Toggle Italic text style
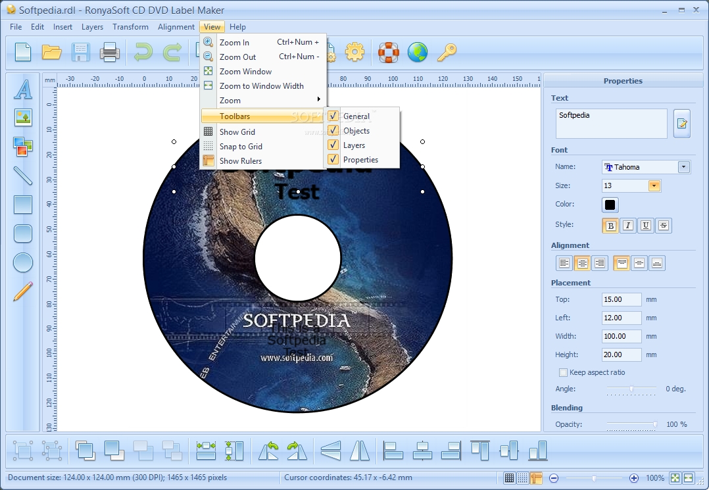Viewport: 709px width, 490px height. click(628, 225)
